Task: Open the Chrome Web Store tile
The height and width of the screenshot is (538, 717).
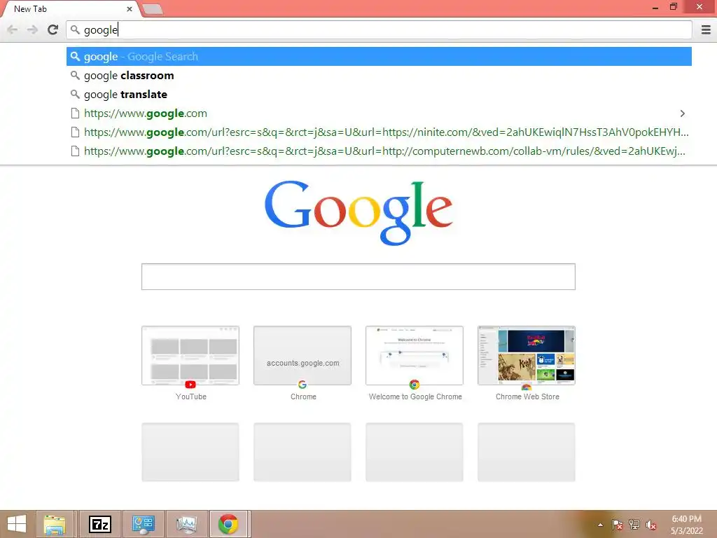Action: click(527, 355)
